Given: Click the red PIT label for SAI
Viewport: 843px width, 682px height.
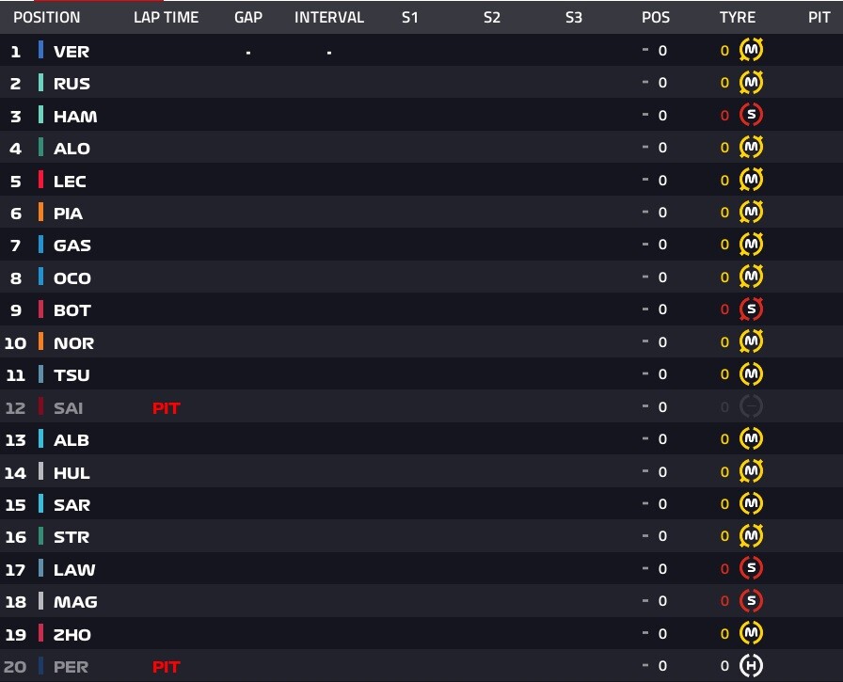Looking at the screenshot, I should pos(167,408).
